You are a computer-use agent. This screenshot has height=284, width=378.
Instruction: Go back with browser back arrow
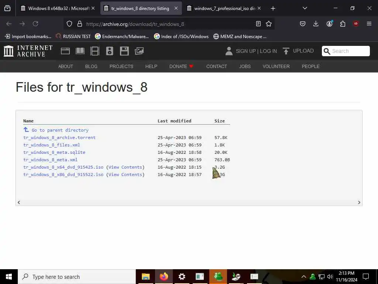tap(9, 24)
